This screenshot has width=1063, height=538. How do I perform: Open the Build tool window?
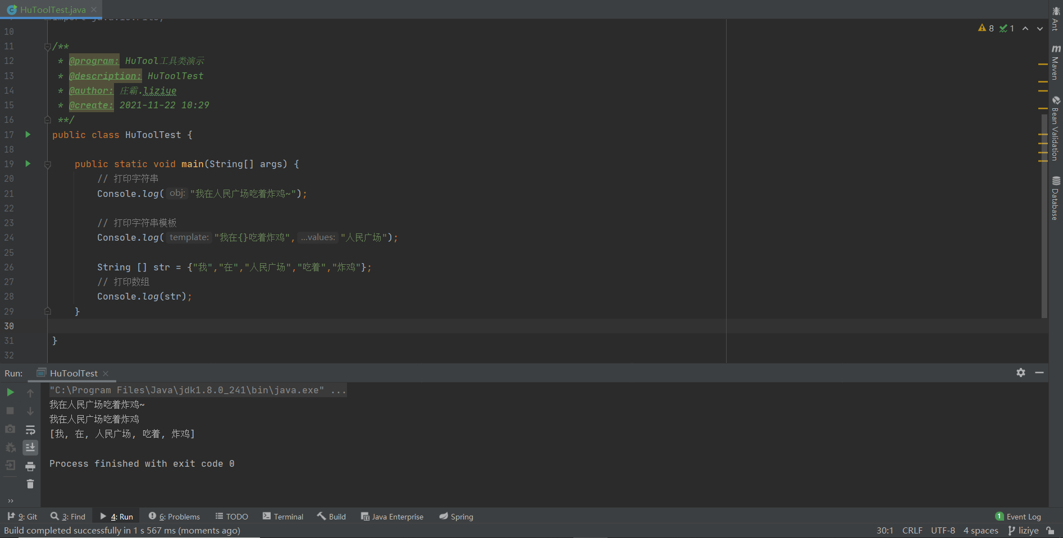click(x=331, y=517)
